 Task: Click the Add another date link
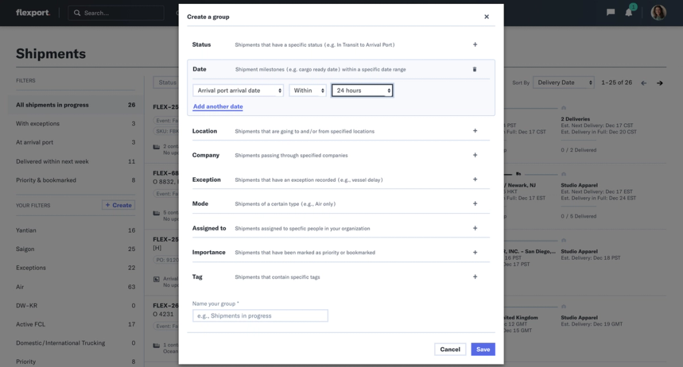(x=218, y=107)
